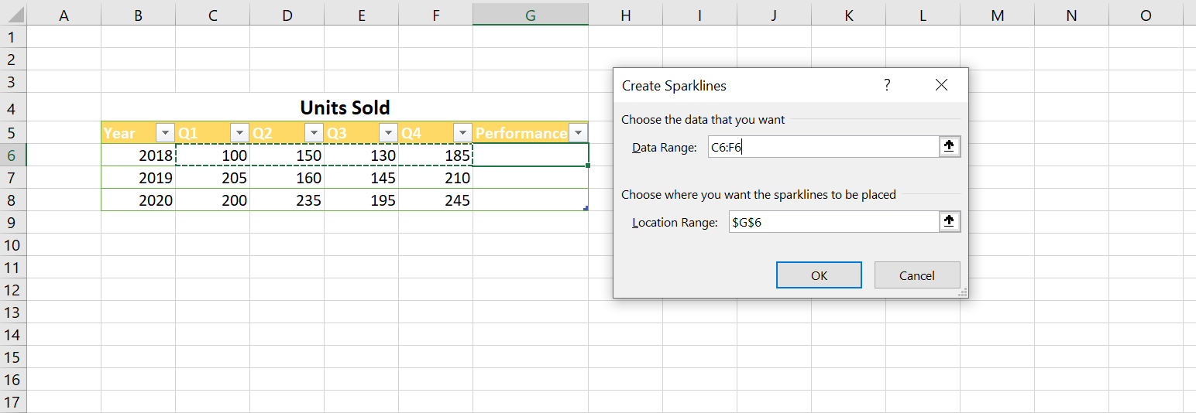
Task: Open the Q1 column filter dropdown
Action: [239, 133]
